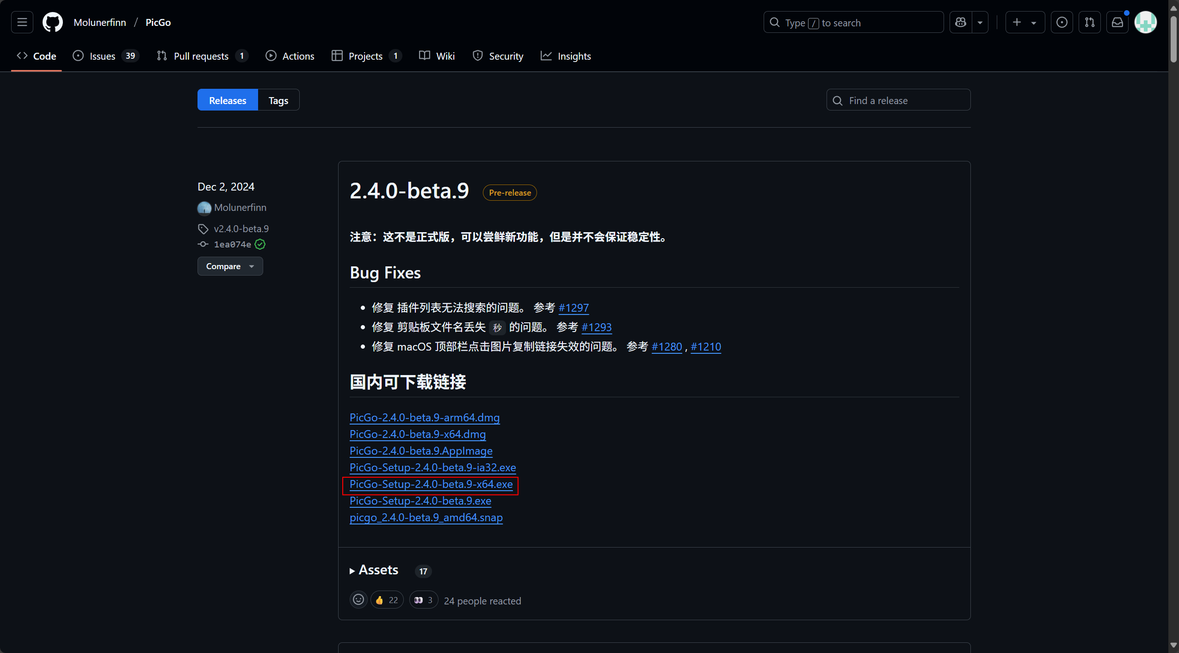
Task: Open your issues via the issue icon
Action: 1061,22
